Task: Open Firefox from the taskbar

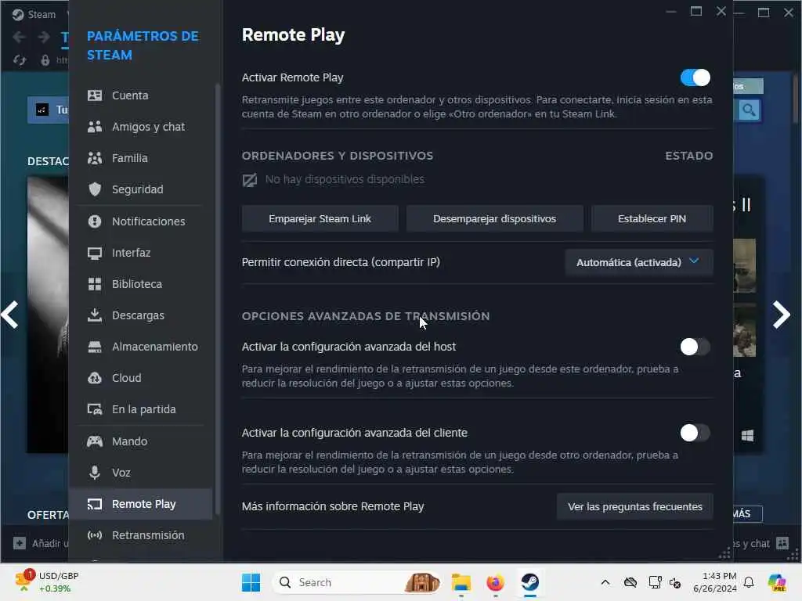Action: point(495,582)
